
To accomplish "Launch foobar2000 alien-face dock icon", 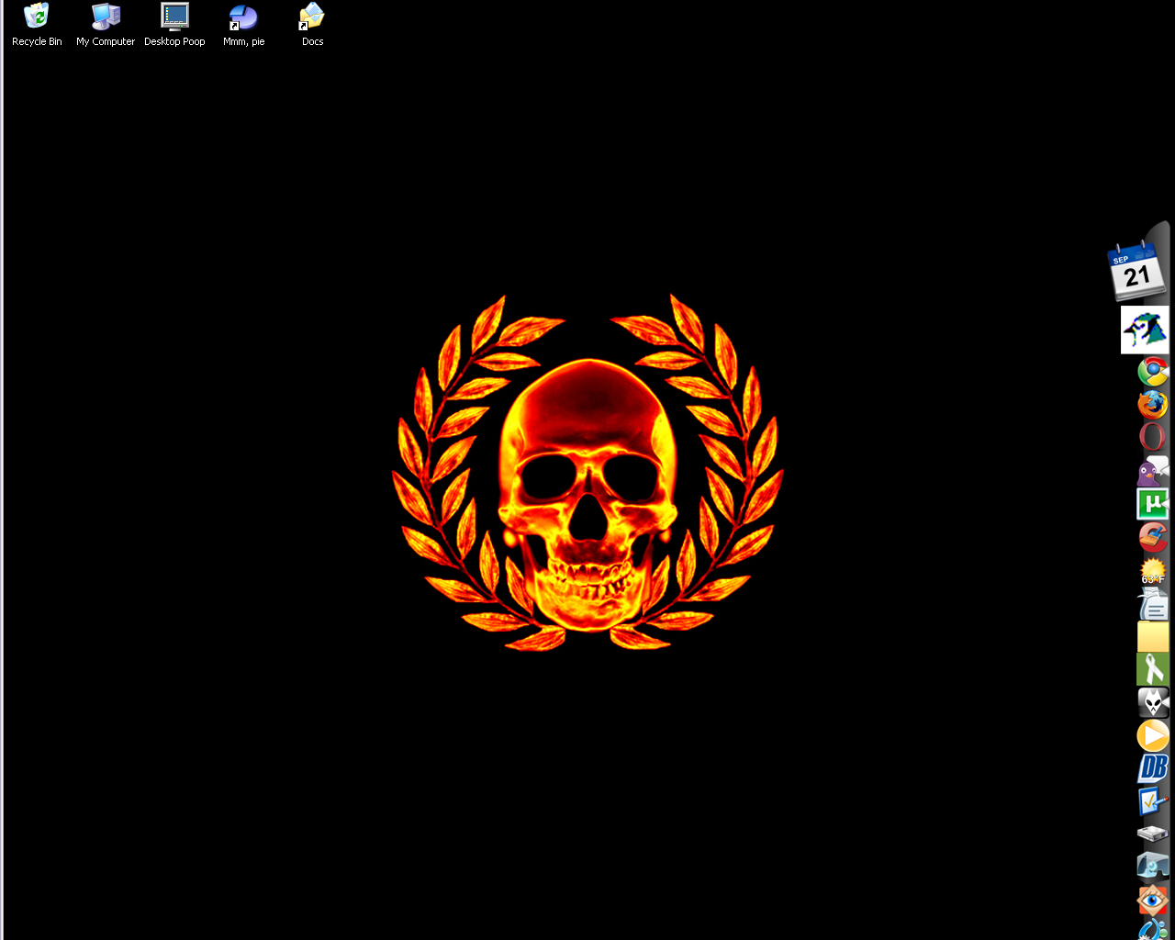I will click(1153, 702).
